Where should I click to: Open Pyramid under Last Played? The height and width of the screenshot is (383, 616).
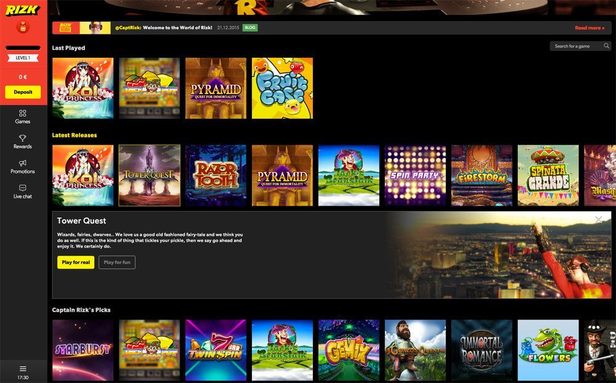coord(216,88)
